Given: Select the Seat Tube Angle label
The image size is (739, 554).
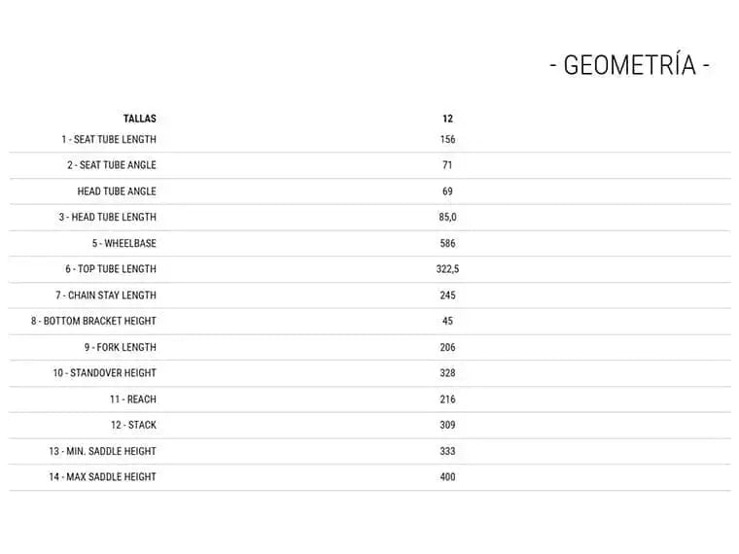Looking at the screenshot, I should [x=112, y=165].
